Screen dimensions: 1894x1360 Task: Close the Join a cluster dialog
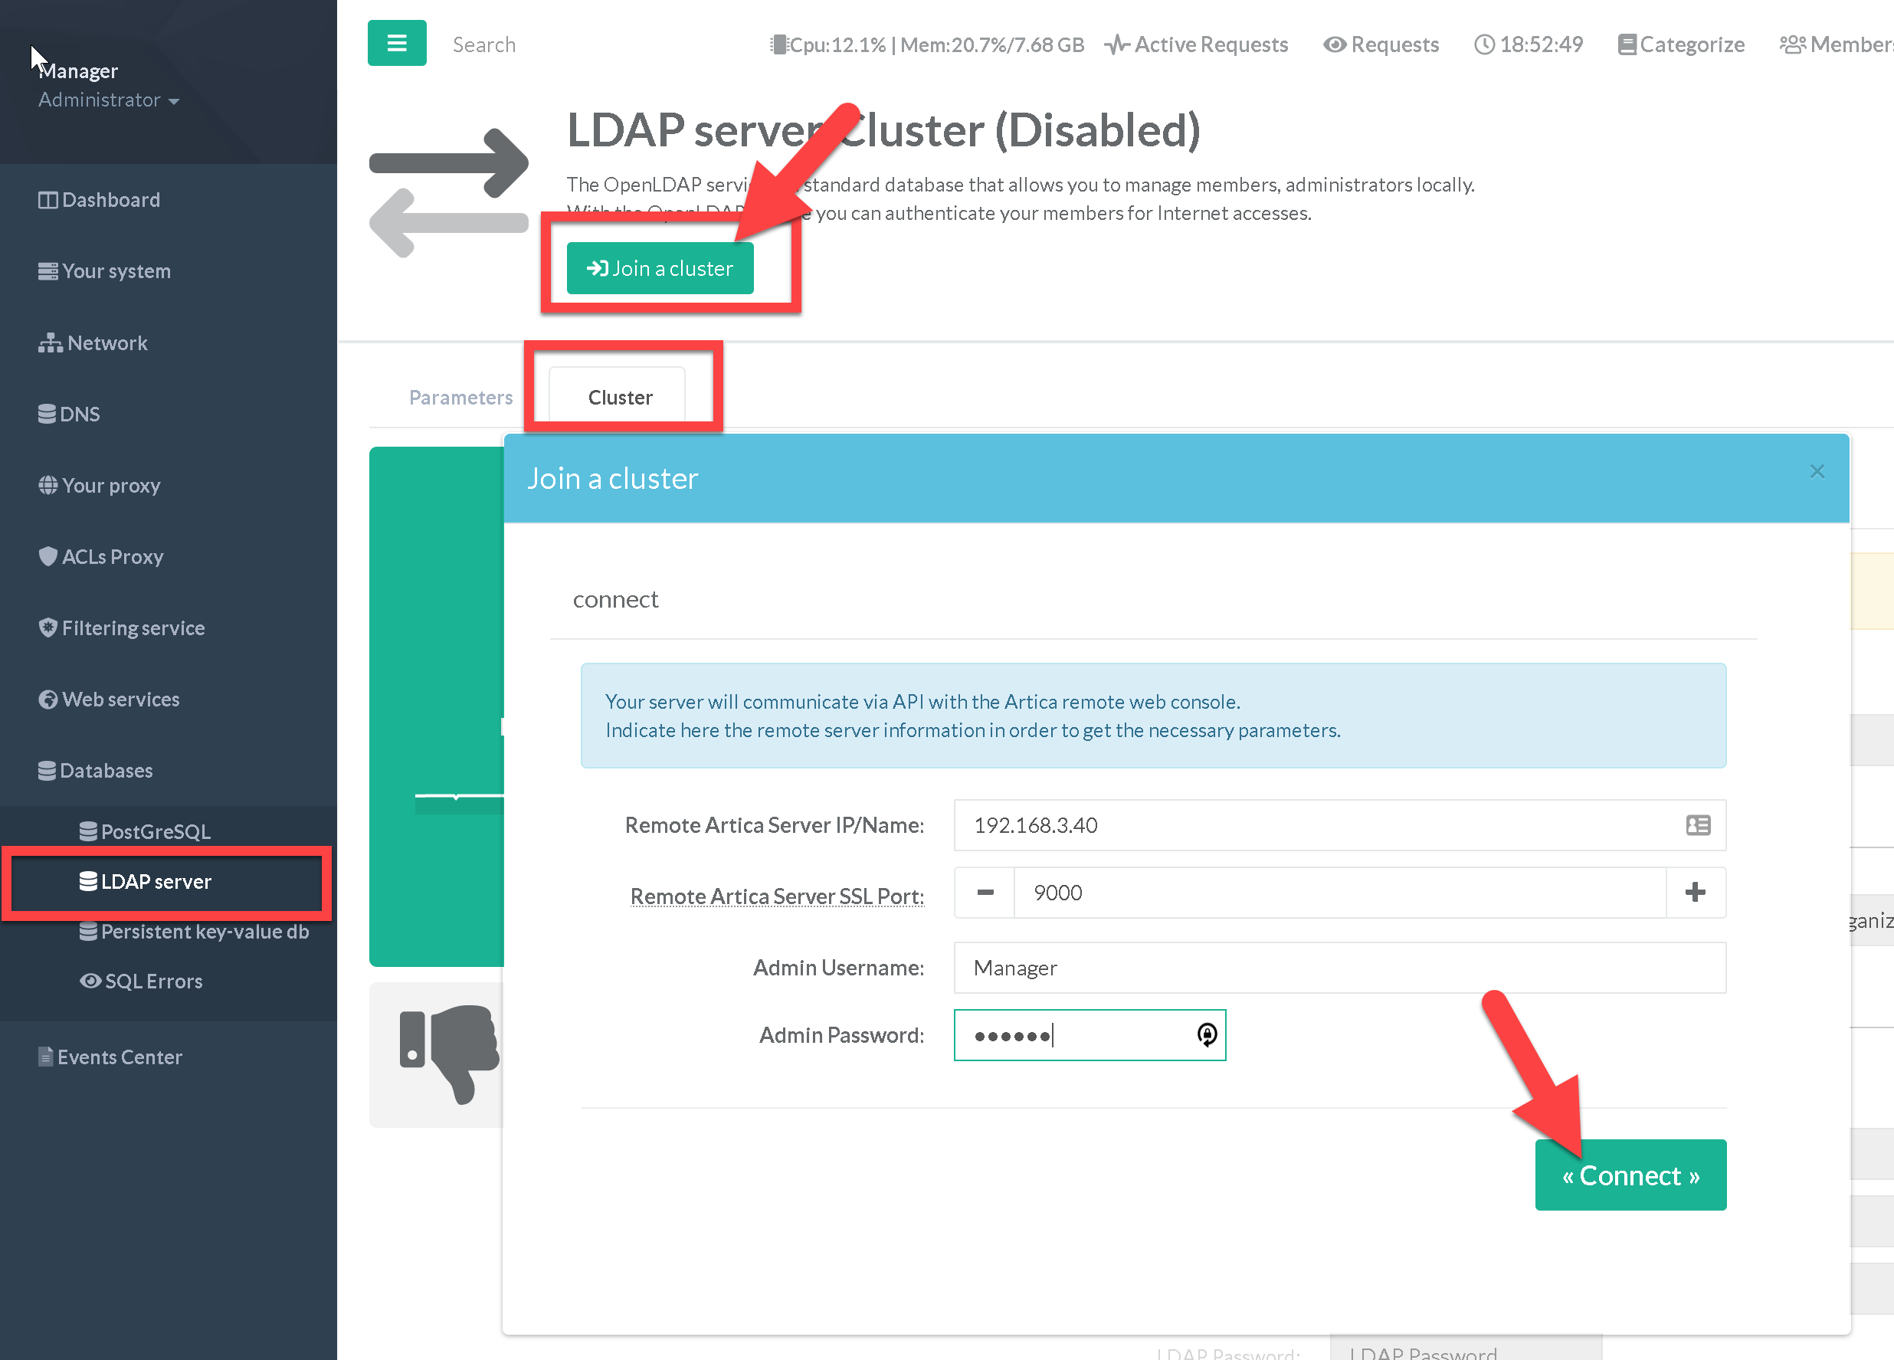(1817, 472)
